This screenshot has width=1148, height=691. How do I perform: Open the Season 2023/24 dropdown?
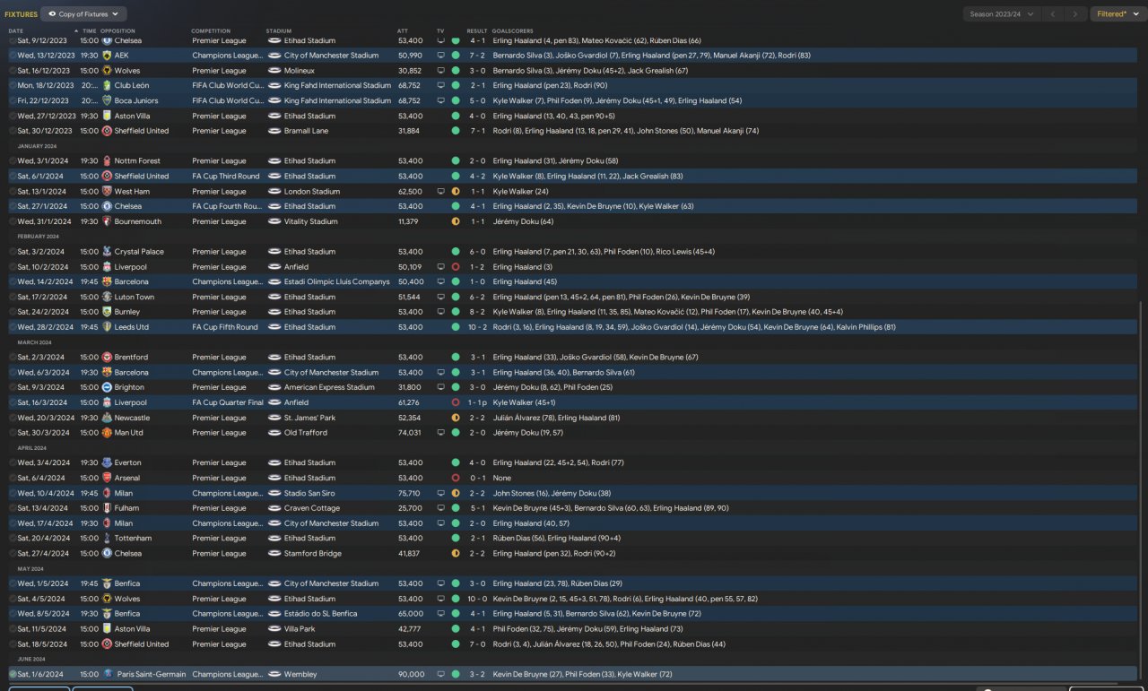point(1002,14)
